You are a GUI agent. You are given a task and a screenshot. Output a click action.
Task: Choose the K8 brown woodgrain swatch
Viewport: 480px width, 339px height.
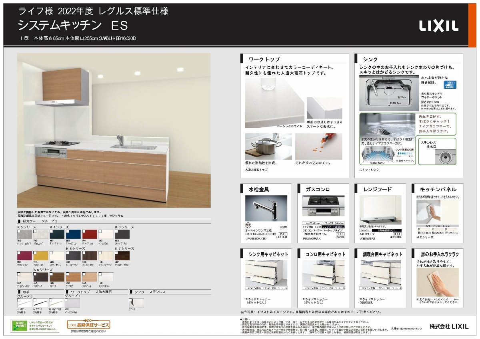(x=90, y=256)
